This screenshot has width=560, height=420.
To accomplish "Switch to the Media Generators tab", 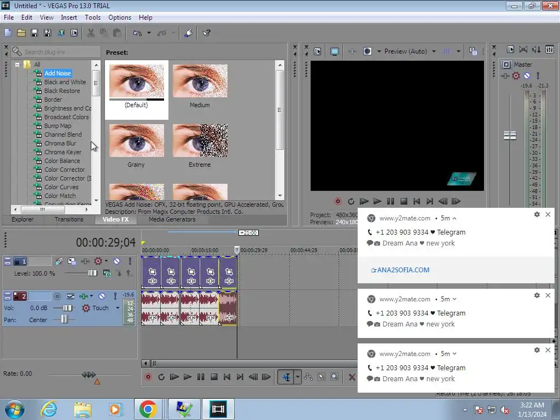I will coord(172,220).
